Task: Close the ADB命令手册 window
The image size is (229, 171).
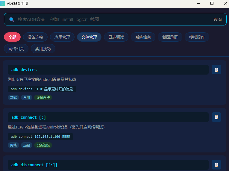Action: coord(225,3)
